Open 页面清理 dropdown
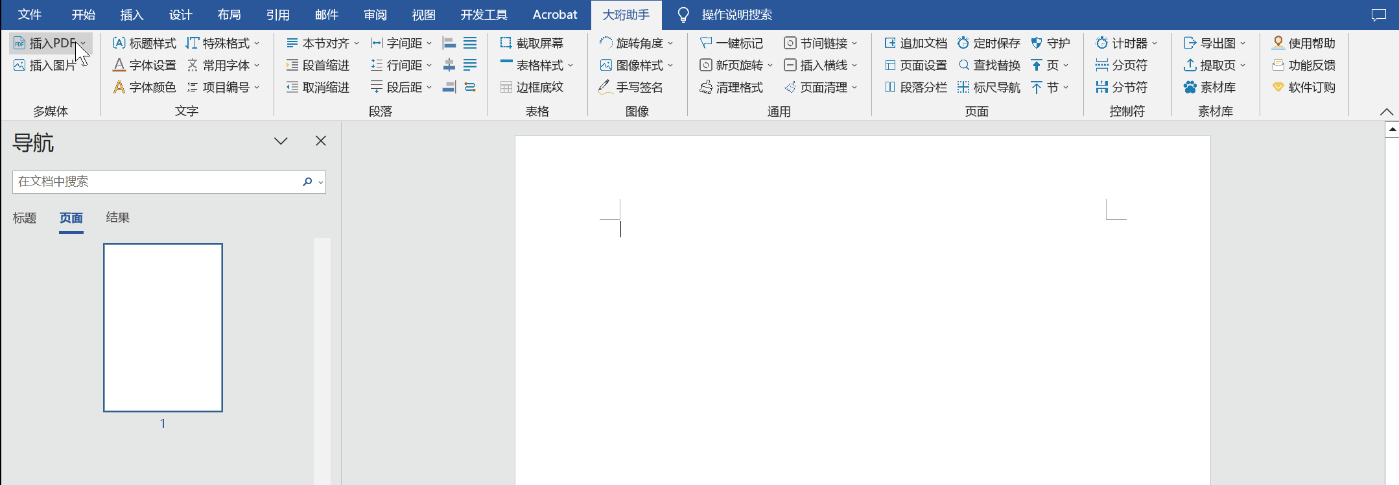 854,88
